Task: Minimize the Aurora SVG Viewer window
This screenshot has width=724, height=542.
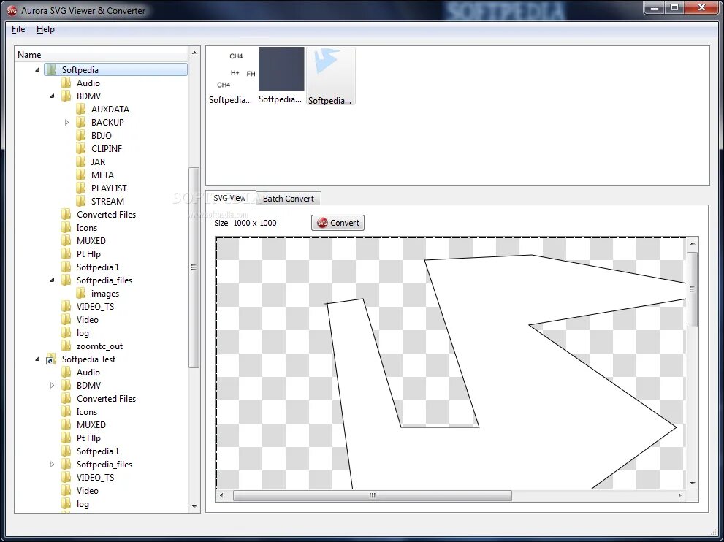Action: [x=655, y=7]
